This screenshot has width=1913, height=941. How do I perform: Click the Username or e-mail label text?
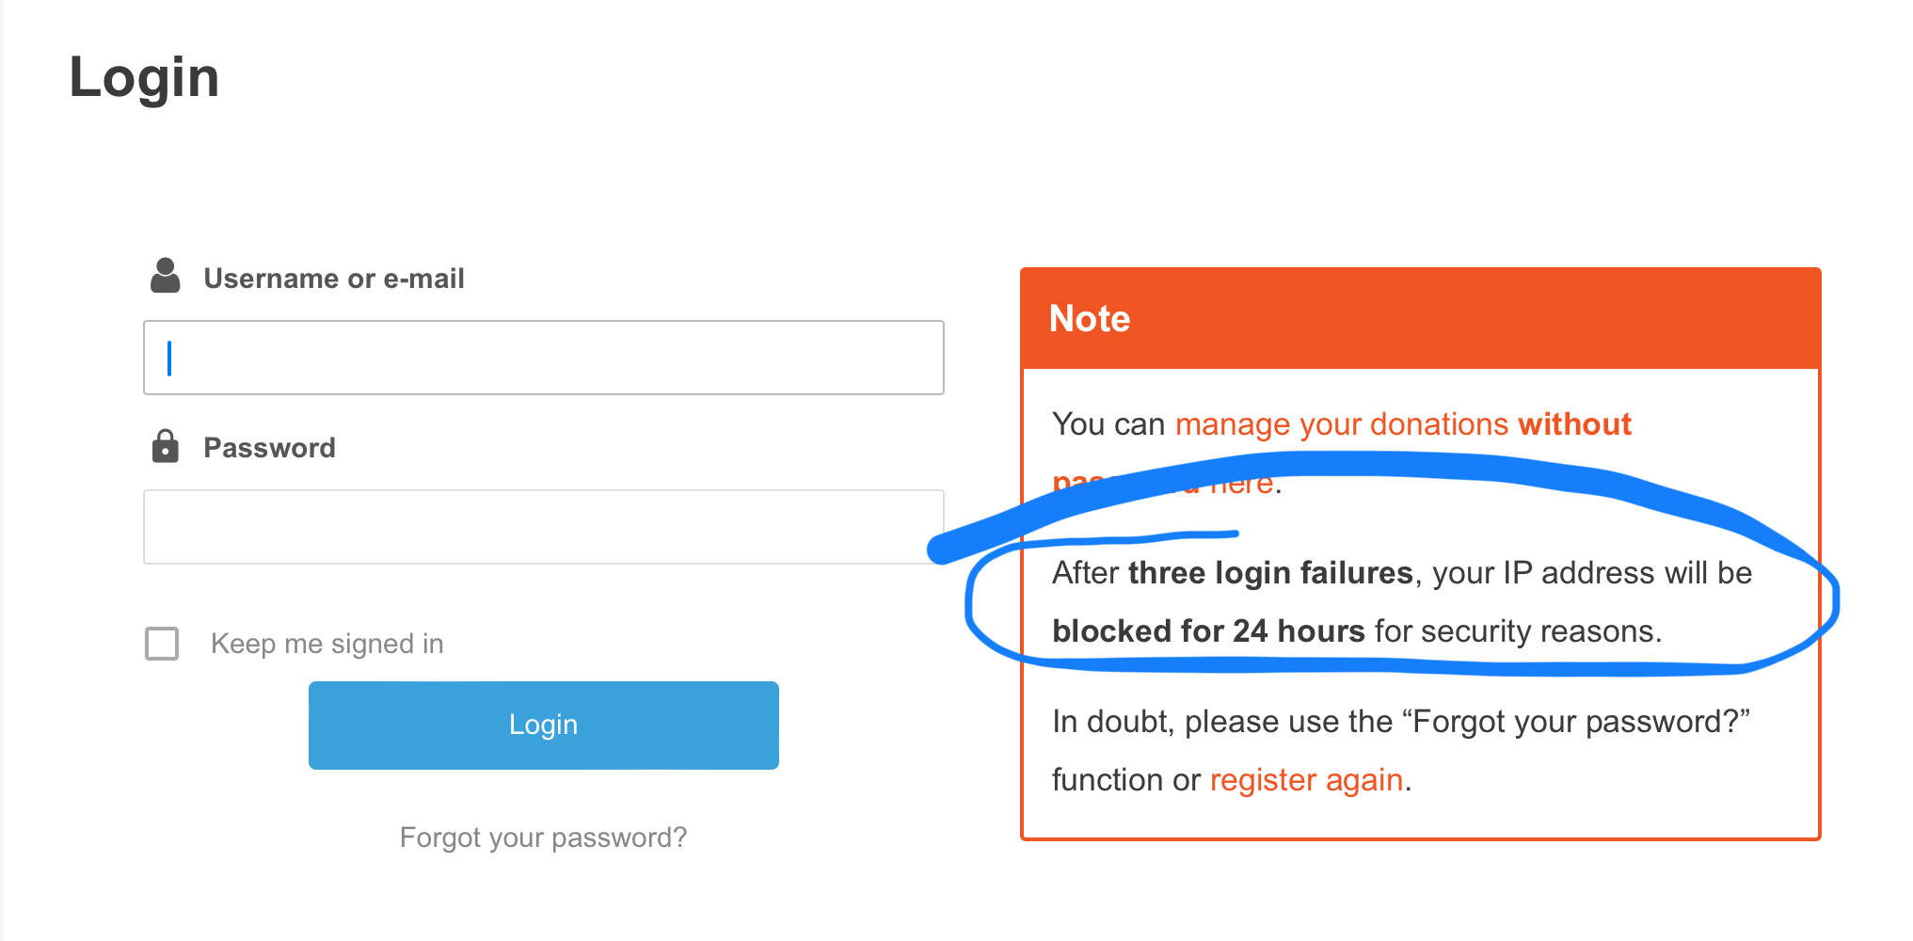(x=334, y=279)
